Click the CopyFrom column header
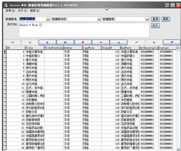This screenshot has height=151, width=181. (92, 48)
